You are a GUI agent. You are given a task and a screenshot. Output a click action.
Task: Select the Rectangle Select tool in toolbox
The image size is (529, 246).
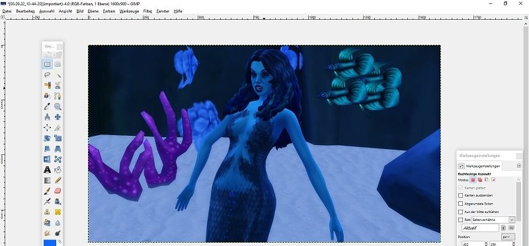[x=47, y=64]
